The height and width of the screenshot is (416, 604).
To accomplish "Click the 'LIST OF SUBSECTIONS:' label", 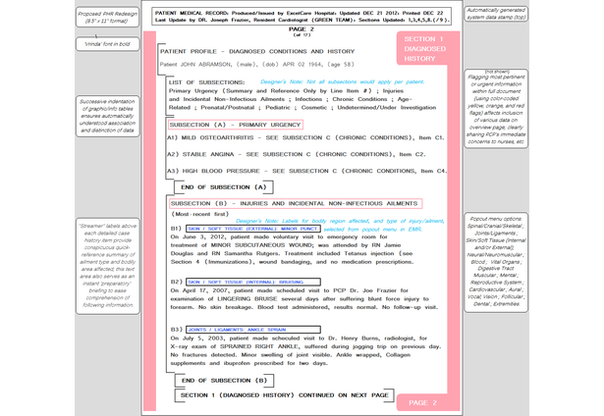I will pos(206,82).
